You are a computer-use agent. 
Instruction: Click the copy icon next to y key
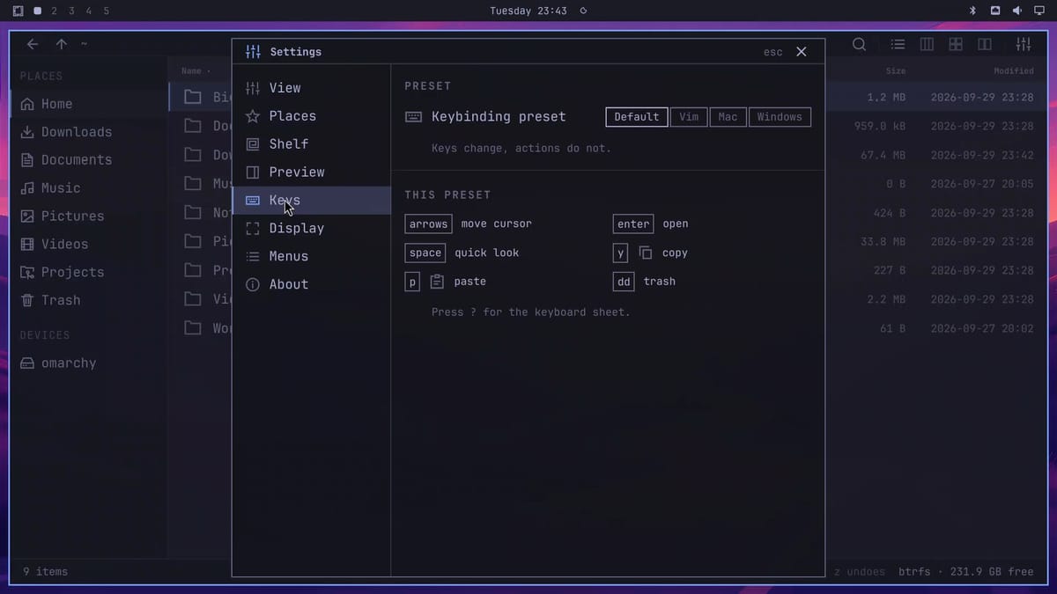(646, 253)
